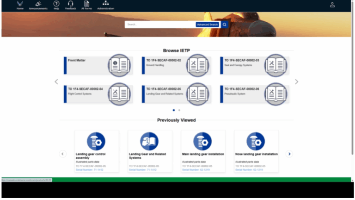Click the Feedback headset icon
The width and height of the screenshot is (355, 200).
coord(70,4)
